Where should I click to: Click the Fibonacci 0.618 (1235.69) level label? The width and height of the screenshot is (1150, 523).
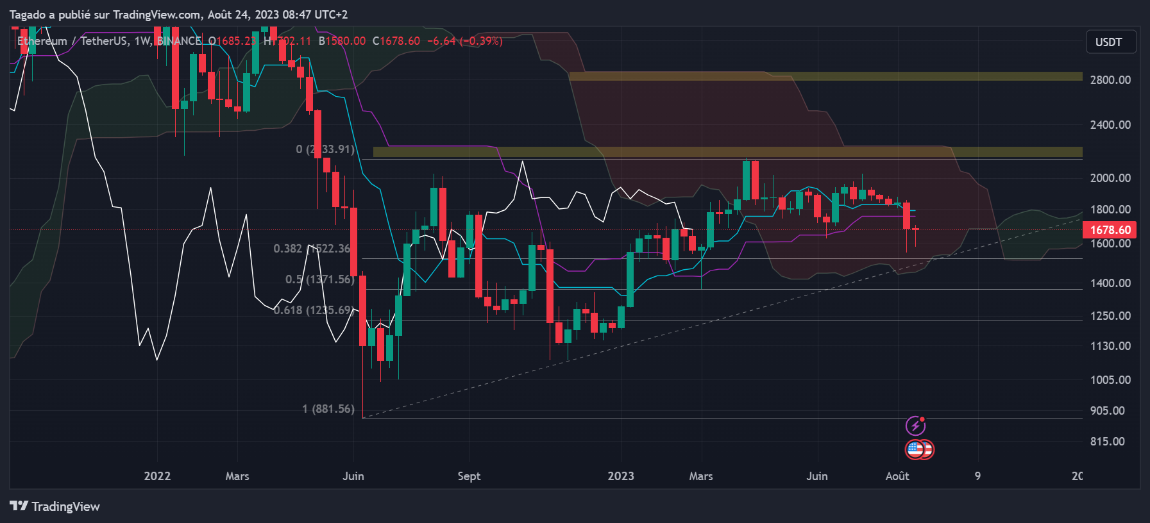click(314, 310)
